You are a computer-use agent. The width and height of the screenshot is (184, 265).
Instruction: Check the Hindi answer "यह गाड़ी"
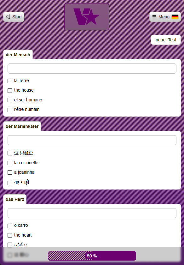point(10,183)
